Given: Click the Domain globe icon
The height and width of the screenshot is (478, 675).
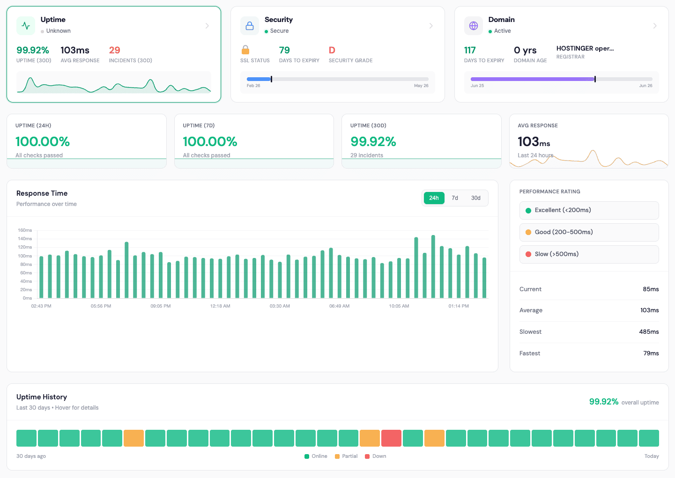Looking at the screenshot, I should point(474,25).
